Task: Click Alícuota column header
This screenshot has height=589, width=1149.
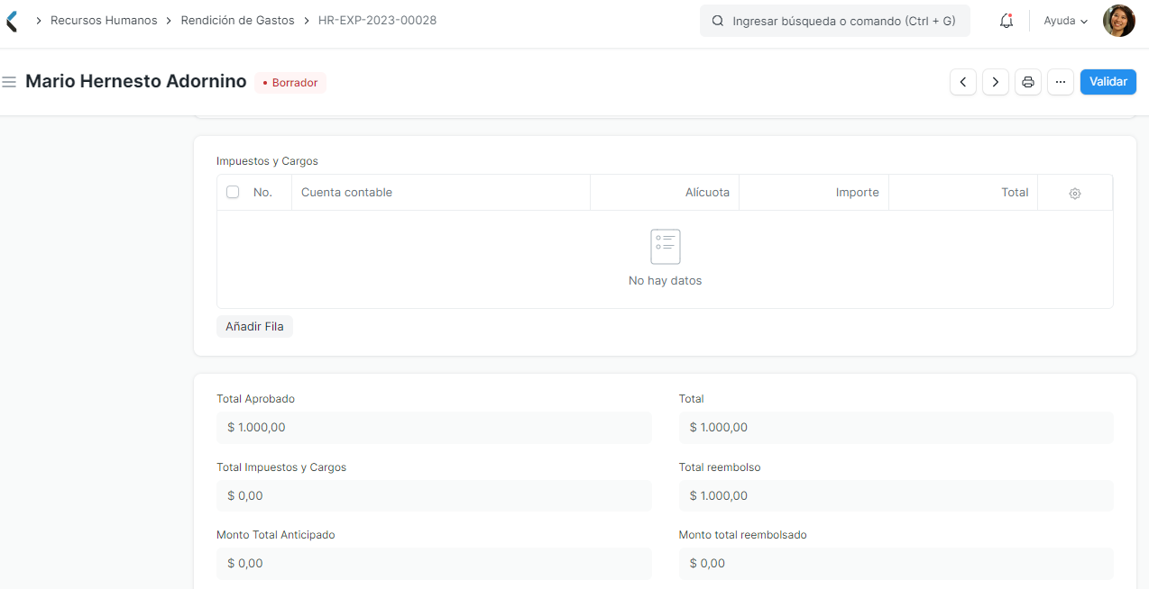Action: click(665, 193)
